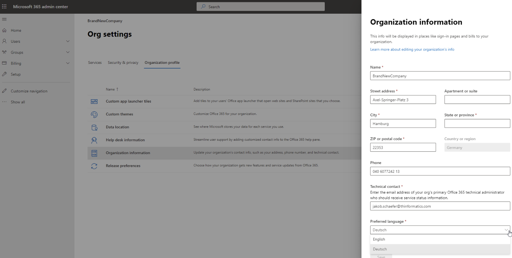Screen dimensions: 512x258
Task: Click the Custom app launcher tiles icon
Action: point(94,101)
